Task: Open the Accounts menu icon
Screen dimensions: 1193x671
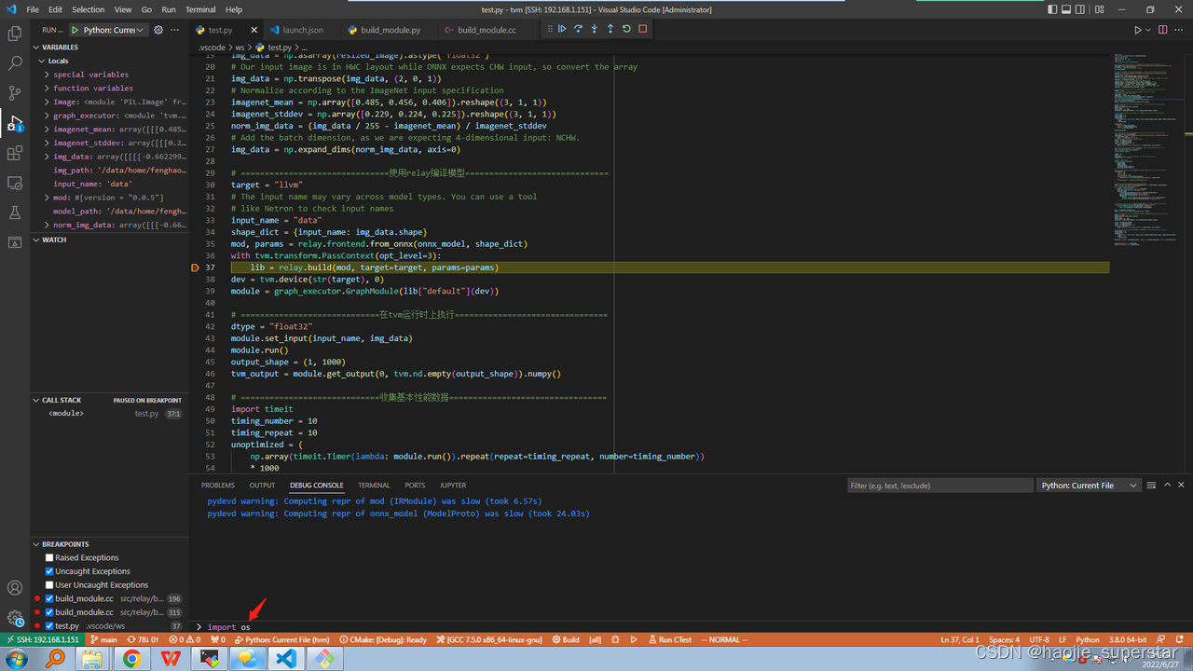Action: [15, 588]
